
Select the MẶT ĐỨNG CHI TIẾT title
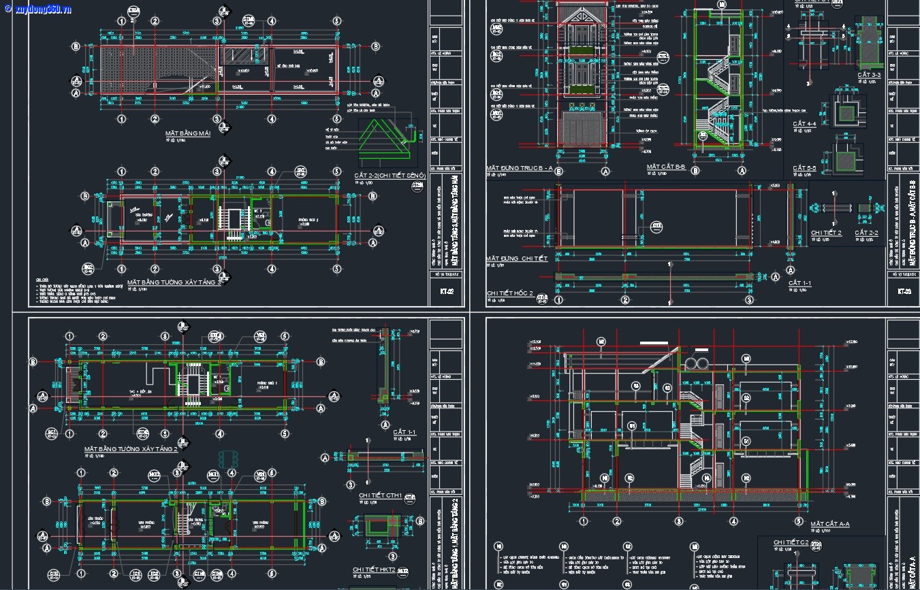tap(517, 259)
